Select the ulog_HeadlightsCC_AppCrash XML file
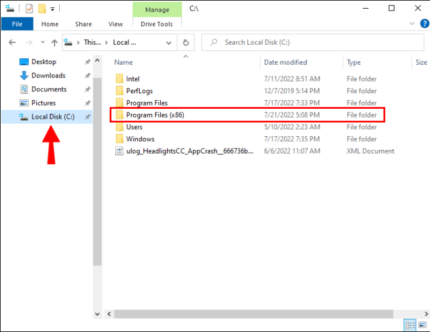Image resolution: width=430 pixels, height=332 pixels. tap(189, 151)
